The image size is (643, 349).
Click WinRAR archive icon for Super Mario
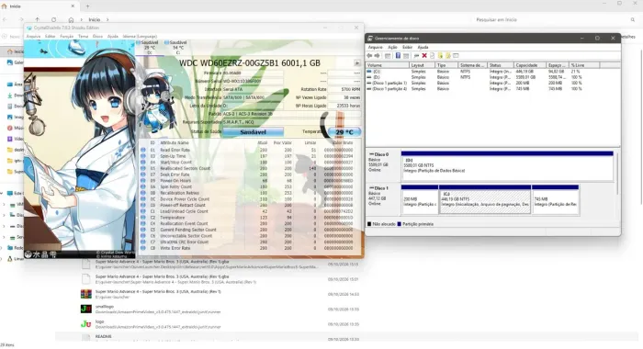click(x=85, y=294)
